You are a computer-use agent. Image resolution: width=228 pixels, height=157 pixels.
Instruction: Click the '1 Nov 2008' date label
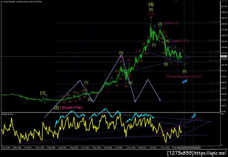131,148
